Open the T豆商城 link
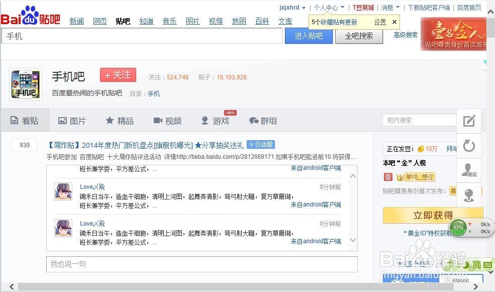 pos(363,7)
